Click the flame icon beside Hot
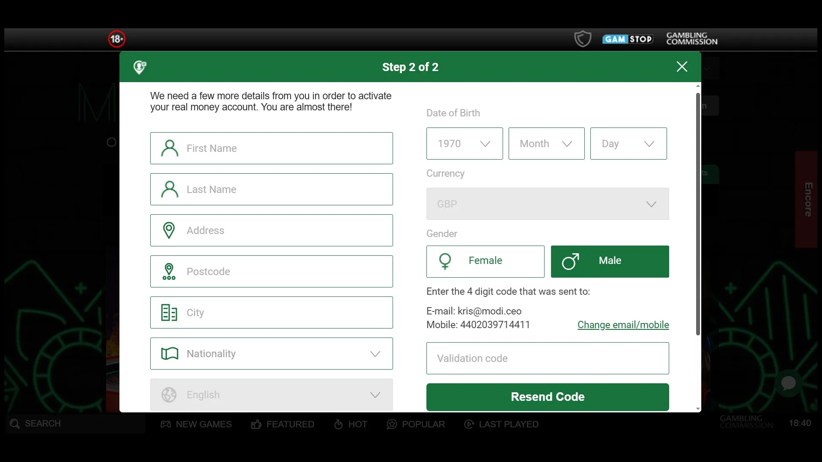The width and height of the screenshot is (822, 462). 338,424
